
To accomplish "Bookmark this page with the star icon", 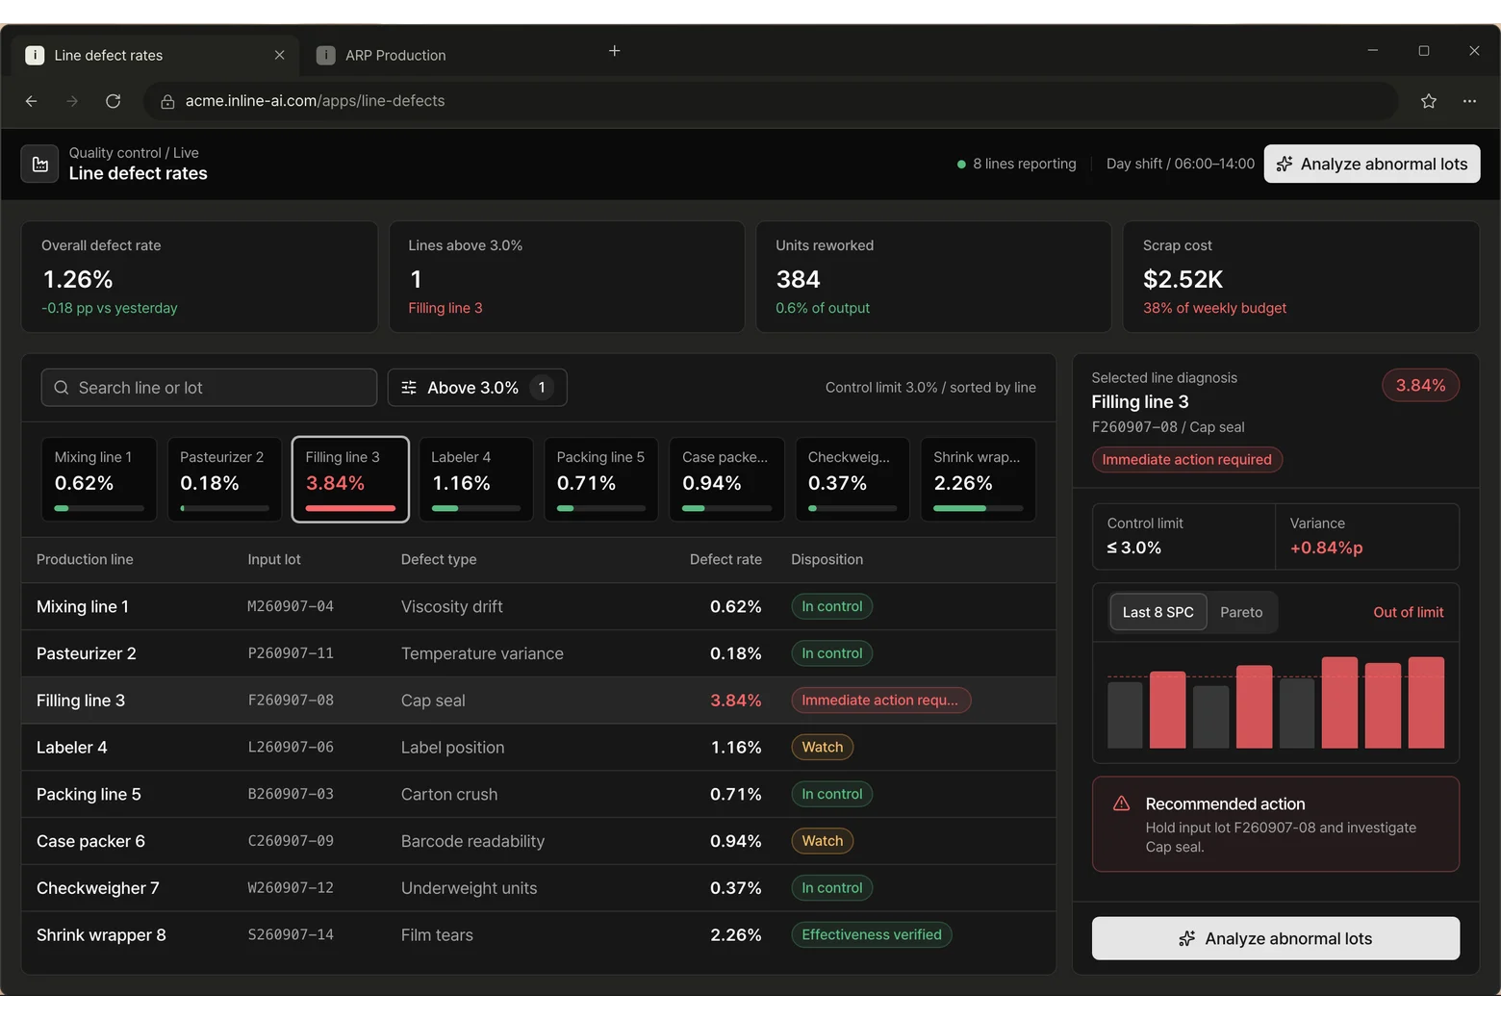I will tap(1429, 101).
